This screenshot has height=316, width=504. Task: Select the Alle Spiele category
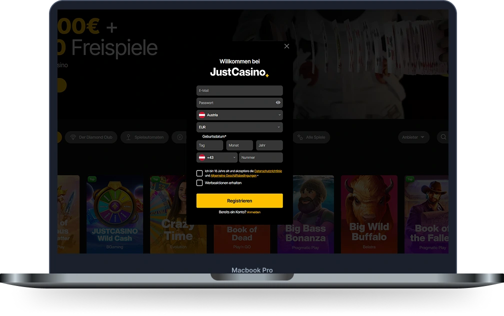pos(311,137)
